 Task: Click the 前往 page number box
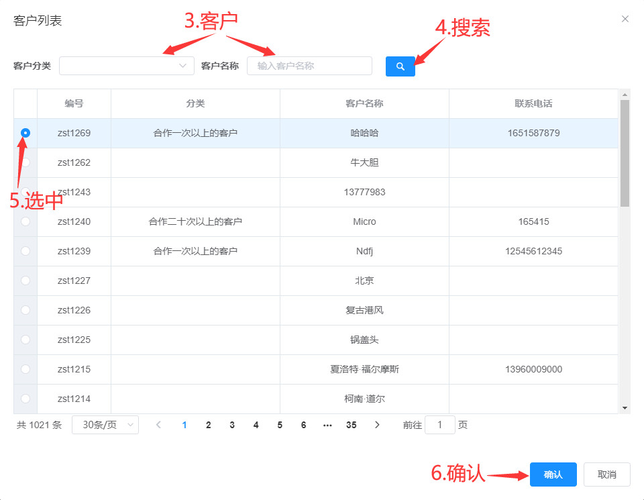440,425
